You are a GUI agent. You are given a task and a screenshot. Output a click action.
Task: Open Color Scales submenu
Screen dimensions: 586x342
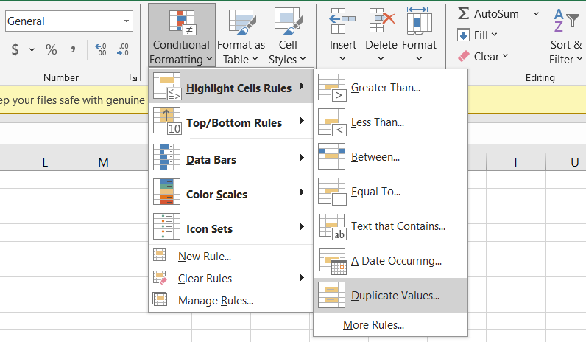(231, 192)
